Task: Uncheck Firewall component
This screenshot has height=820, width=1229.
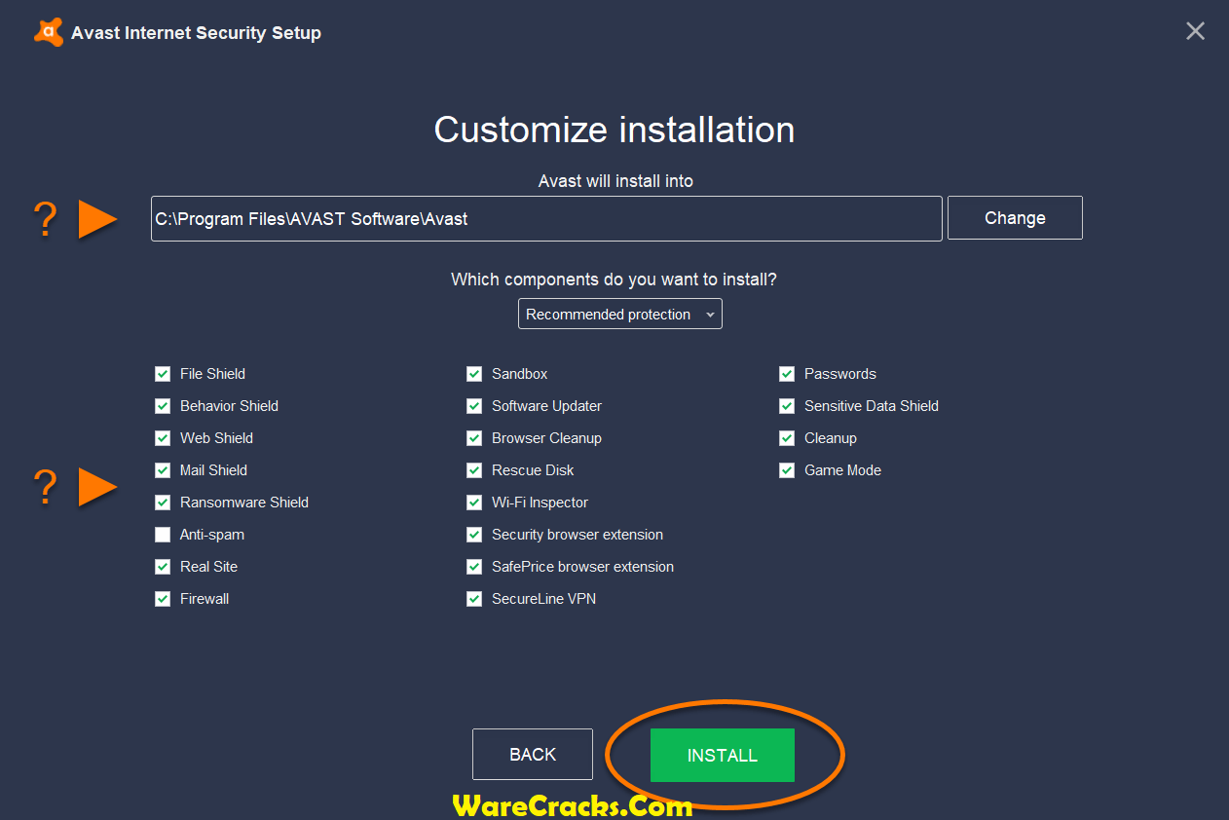Action: tap(163, 599)
